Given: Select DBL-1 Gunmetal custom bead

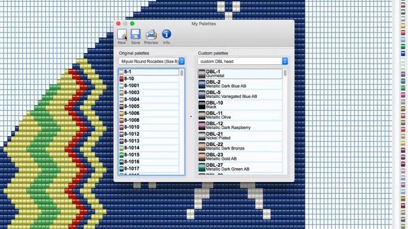Looking at the screenshot, I should click(240, 74).
